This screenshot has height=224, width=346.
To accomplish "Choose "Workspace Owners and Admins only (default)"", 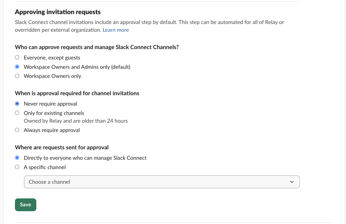I will (x=17, y=67).
